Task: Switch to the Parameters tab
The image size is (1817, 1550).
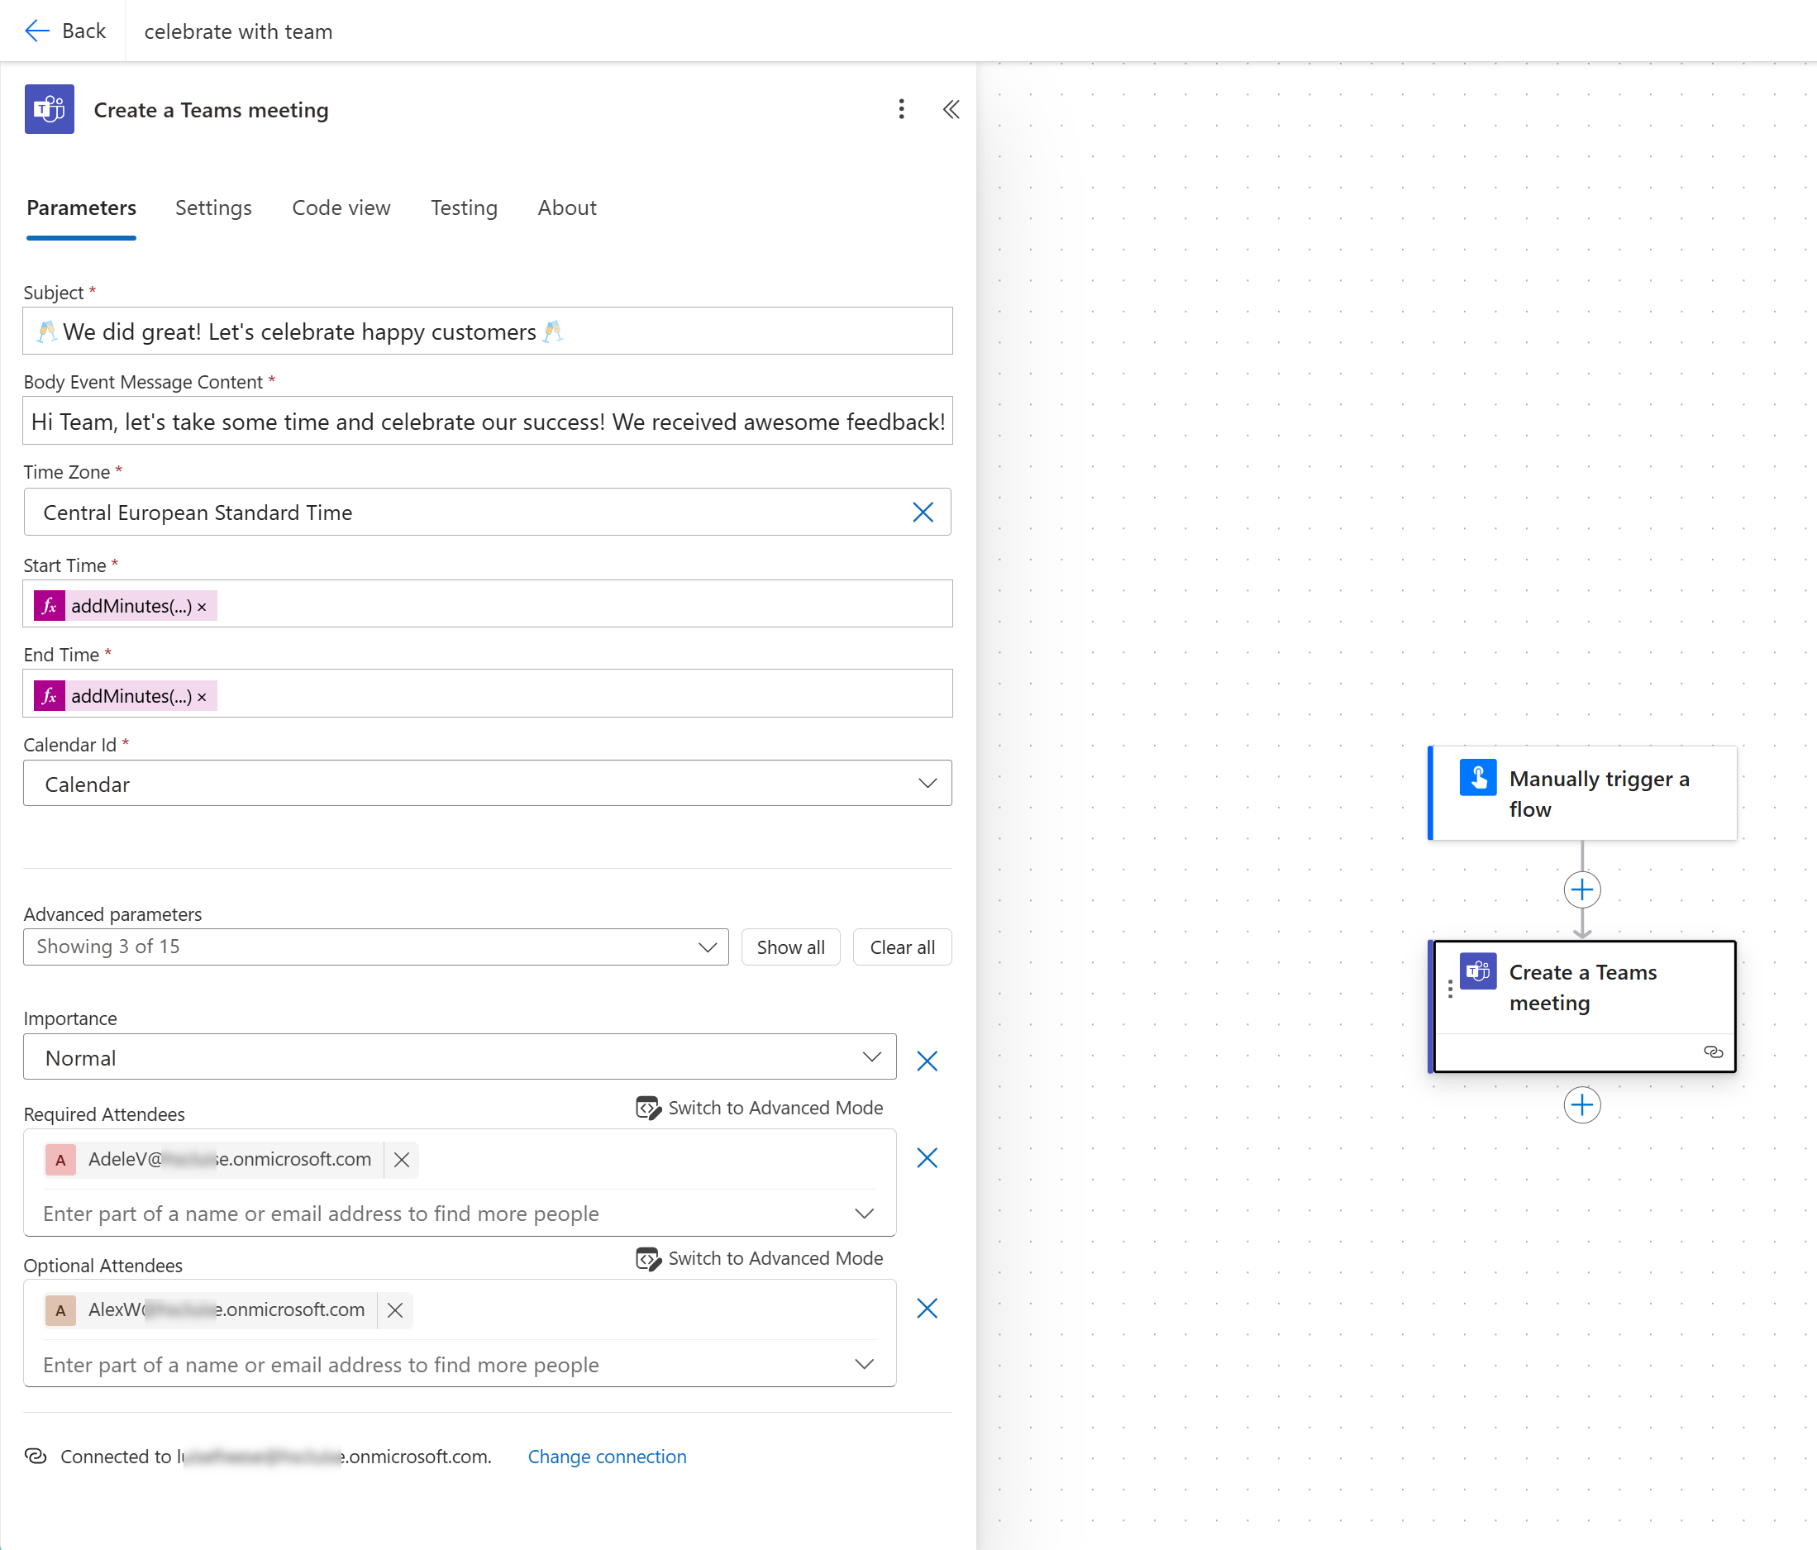Action: pyautogui.click(x=82, y=207)
